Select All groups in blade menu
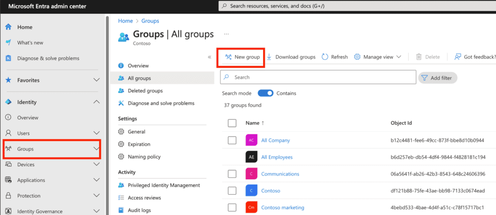 [x=162, y=78]
